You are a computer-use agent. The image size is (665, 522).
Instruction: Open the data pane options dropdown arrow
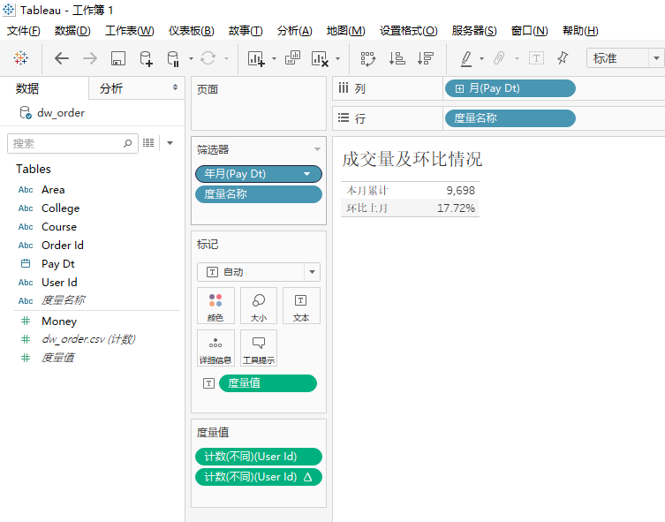pos(170,143)
